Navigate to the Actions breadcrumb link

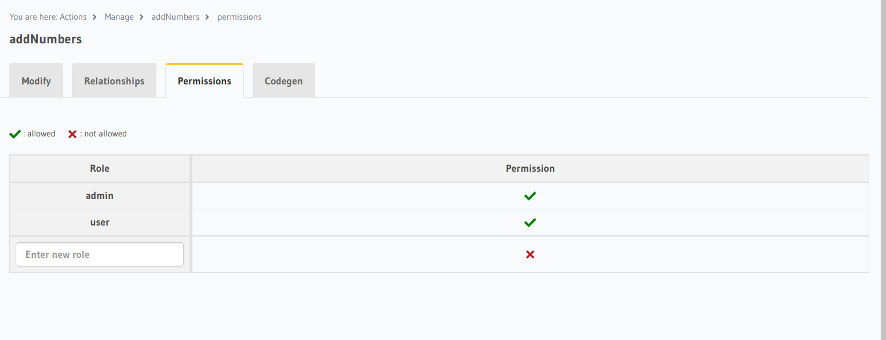[x=73, y=17]
